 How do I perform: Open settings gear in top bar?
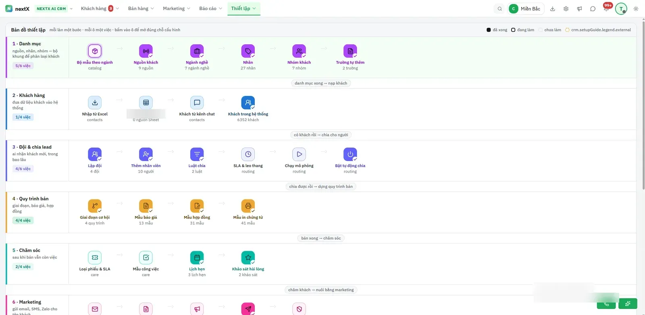pos(566,9)
